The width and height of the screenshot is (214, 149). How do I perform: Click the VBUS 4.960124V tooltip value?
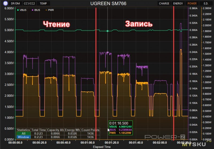125,127
